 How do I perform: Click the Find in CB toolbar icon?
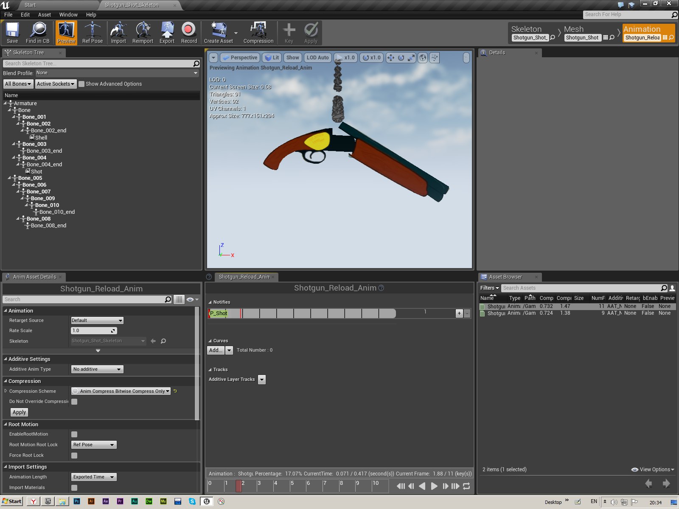point(38,33)
